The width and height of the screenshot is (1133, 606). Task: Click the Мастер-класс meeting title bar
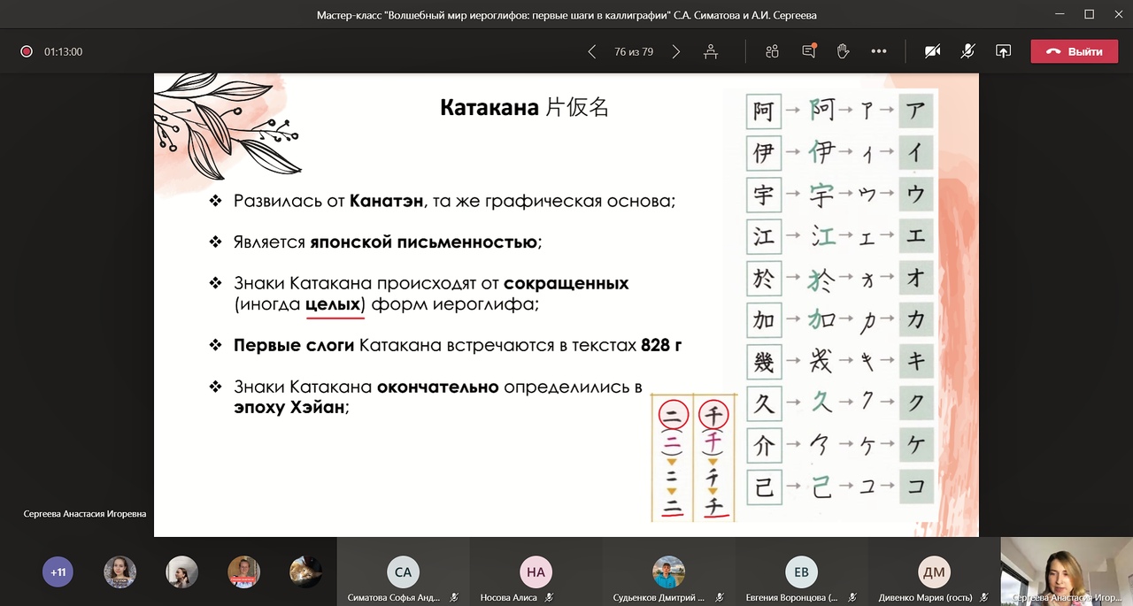tap(566, 14)
